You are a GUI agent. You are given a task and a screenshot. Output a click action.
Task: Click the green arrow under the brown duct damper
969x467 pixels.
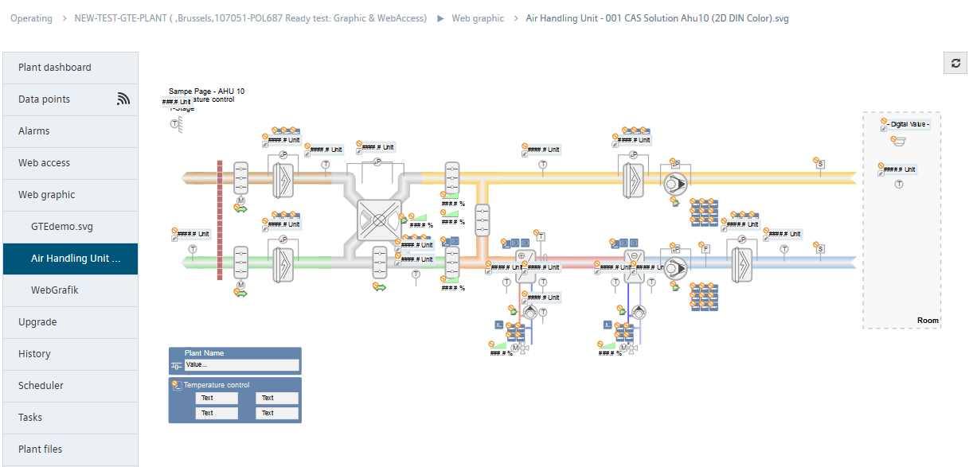(x=240, y=208)
